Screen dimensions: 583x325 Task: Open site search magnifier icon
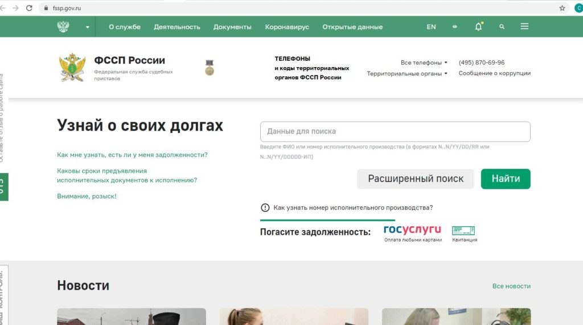[x=502, y=27]
